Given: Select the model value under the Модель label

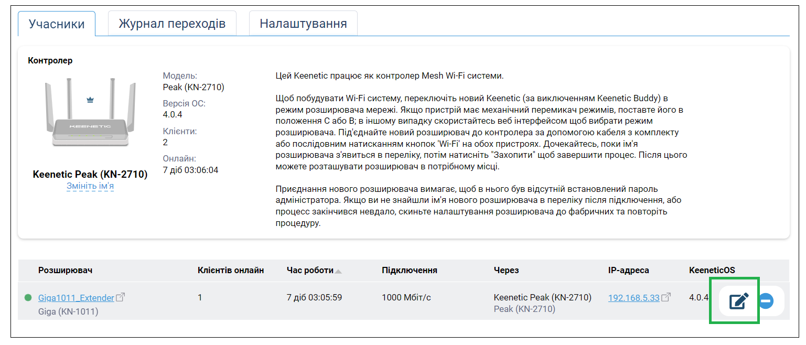Looking at the screenshot, I should pyautogui.click(x=194, y=87).
